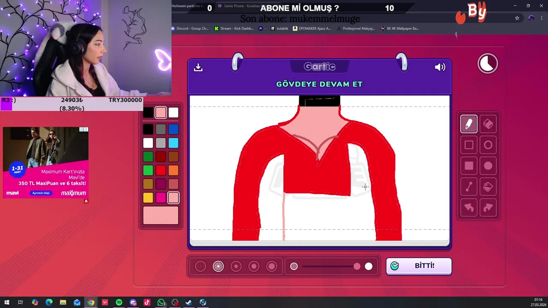Open the Discord - Group Ch... bookmark
The width and height of the screenshot is (548, 308).
click(x=189, y=29)
